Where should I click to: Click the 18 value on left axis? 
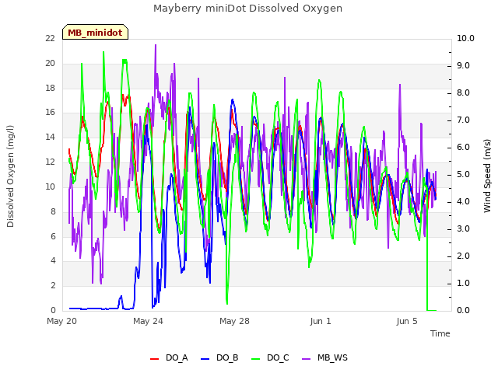[x=50, y=88]
